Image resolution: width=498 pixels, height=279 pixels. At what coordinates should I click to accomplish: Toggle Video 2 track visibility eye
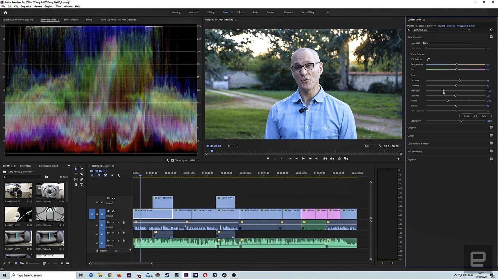(x=113, y=199)
